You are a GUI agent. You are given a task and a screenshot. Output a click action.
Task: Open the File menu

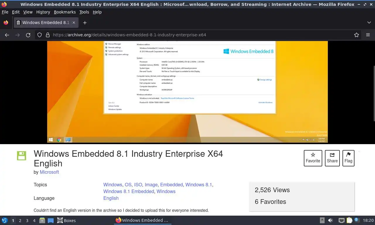click(x=5, y=12)
